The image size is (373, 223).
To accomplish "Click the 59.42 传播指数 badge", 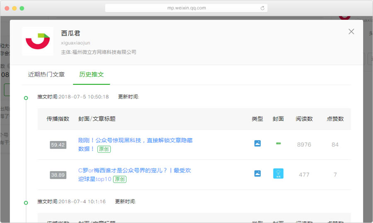I will tap(58, 145).
